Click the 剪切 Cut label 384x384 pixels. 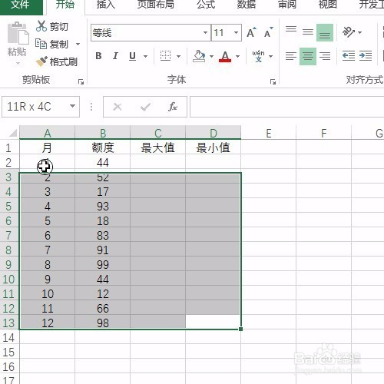point(59,27)
